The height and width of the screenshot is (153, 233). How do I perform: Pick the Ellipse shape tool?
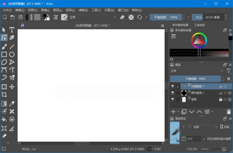tap(12, 54)
